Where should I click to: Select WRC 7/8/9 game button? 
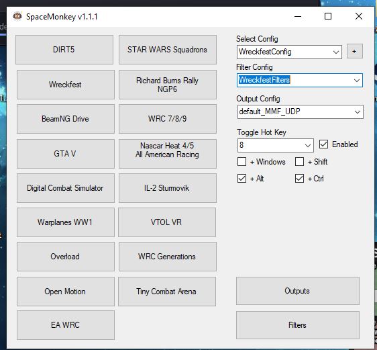(167, 119)
